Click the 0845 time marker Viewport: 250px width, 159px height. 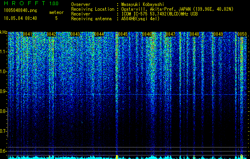(x=123, y=34)
